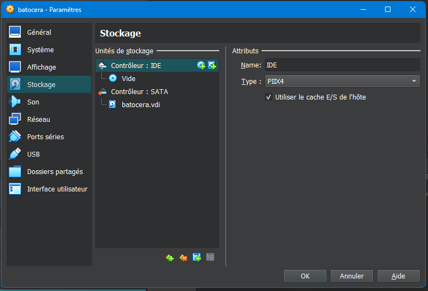Click the USB plug icon
This screenshot has height=291, width=428.
point(15,154)
